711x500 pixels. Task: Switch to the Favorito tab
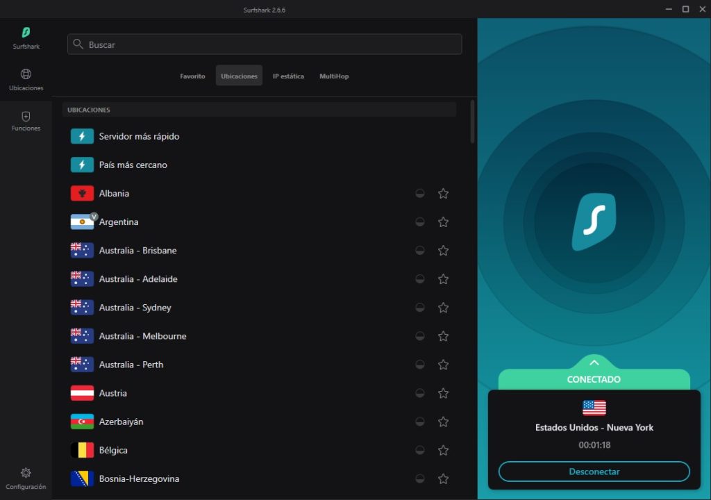[x=192, y=76]
